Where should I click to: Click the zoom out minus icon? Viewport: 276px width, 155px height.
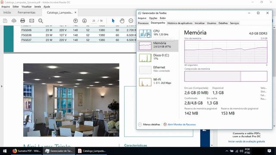(x=131, y=21)
